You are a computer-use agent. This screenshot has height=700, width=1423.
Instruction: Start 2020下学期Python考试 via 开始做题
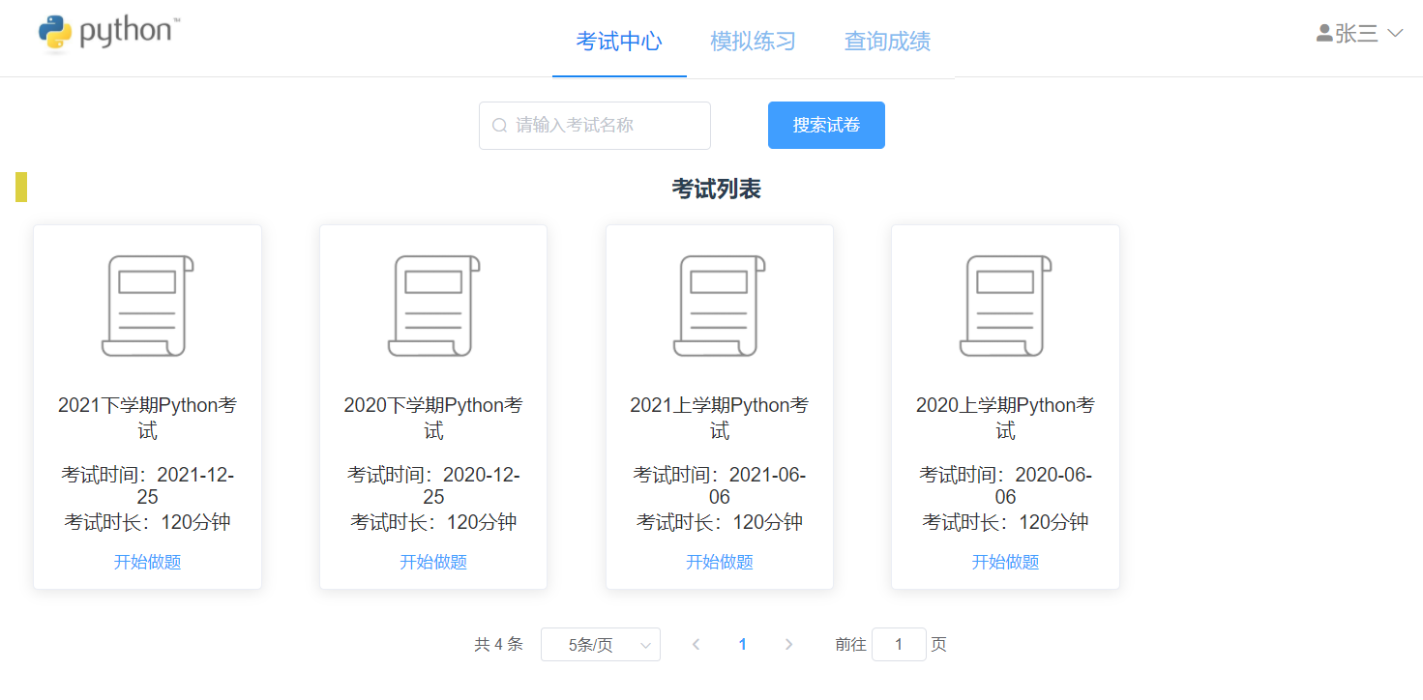tap(433, 562)
